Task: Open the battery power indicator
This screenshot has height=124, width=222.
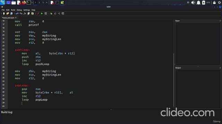Action: tap(204, 2)
